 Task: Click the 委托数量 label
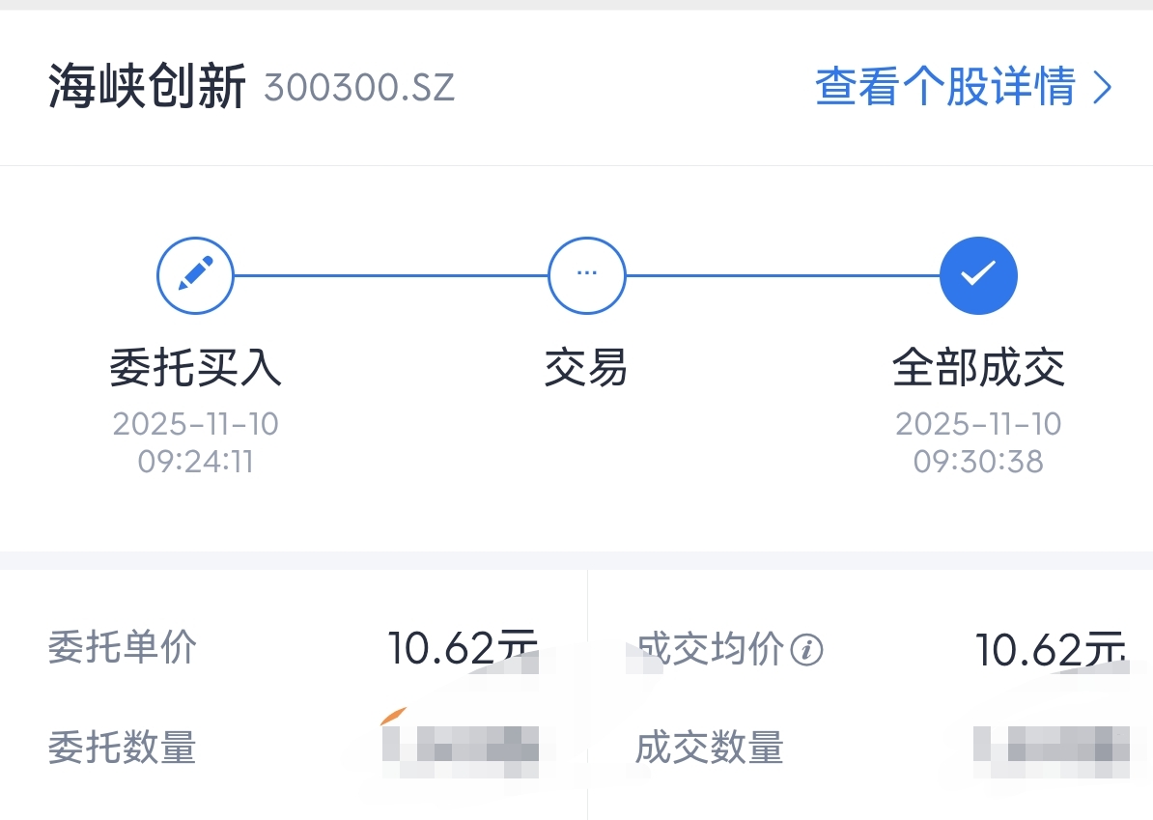click(123, 748)
